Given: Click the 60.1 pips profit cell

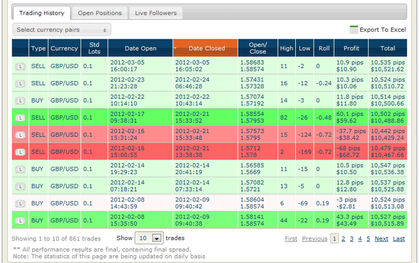Looking at the screenshot, I should click(x=351, y=117).
